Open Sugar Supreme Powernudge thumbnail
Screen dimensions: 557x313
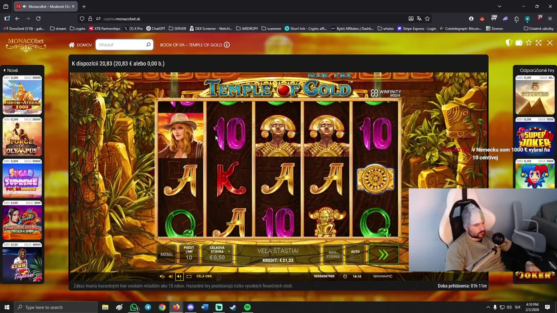pos(22,178)
